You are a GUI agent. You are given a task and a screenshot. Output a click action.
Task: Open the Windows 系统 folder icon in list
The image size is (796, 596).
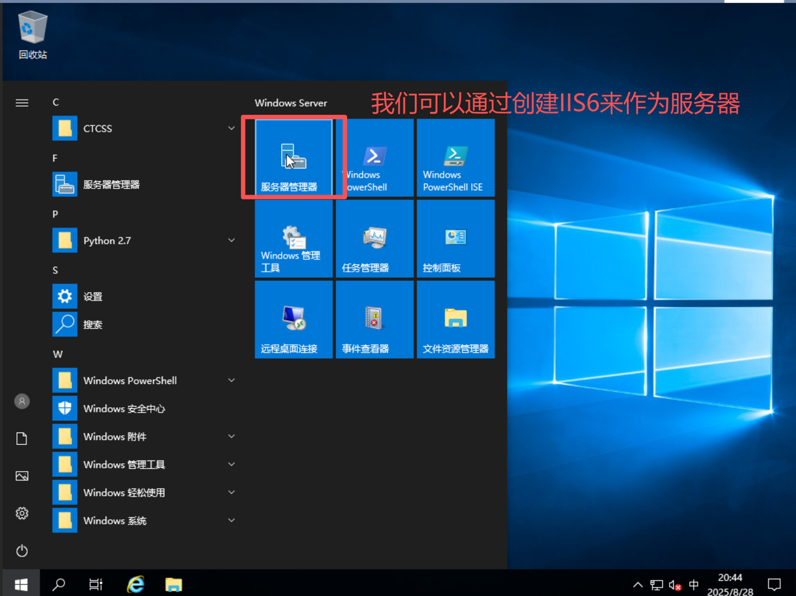tap(65, 520)
